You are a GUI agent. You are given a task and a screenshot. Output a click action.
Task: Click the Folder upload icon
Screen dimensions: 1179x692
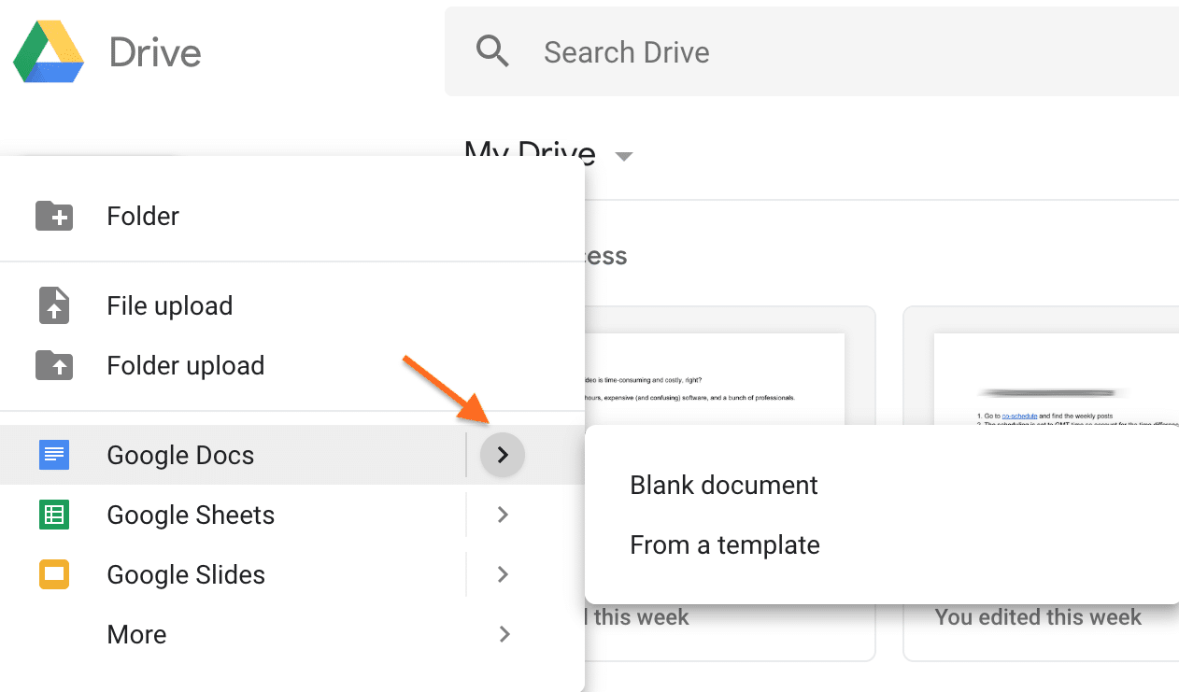[x=54, y=365]
